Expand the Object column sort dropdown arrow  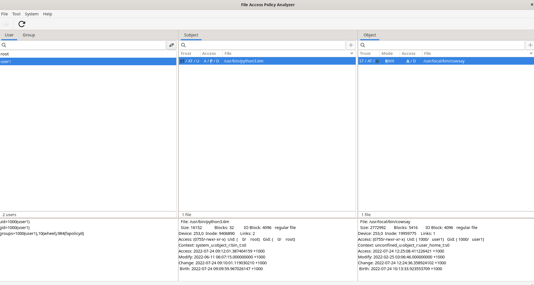click(531, 53)
